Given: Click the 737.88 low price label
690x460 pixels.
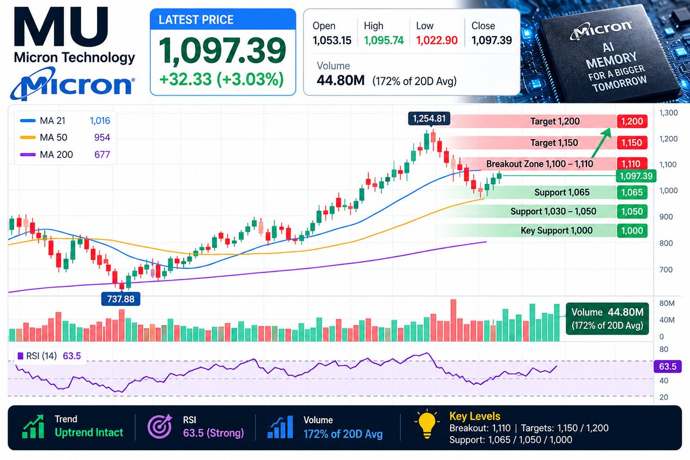Looking at the screenshot, I should [x=121, y=298].
